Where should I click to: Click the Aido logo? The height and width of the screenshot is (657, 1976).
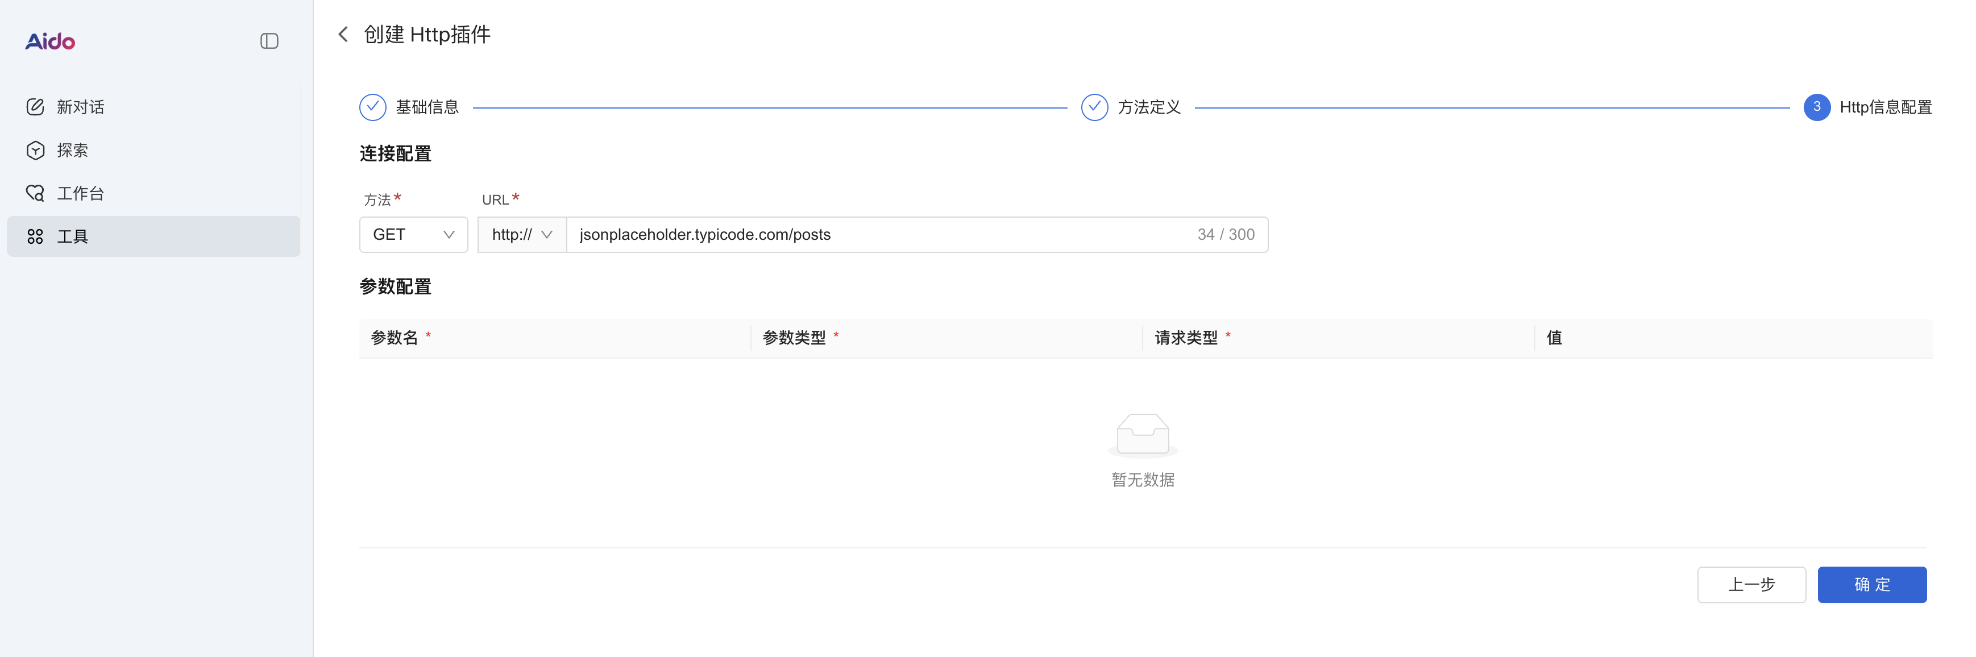(x=50, y=41)
